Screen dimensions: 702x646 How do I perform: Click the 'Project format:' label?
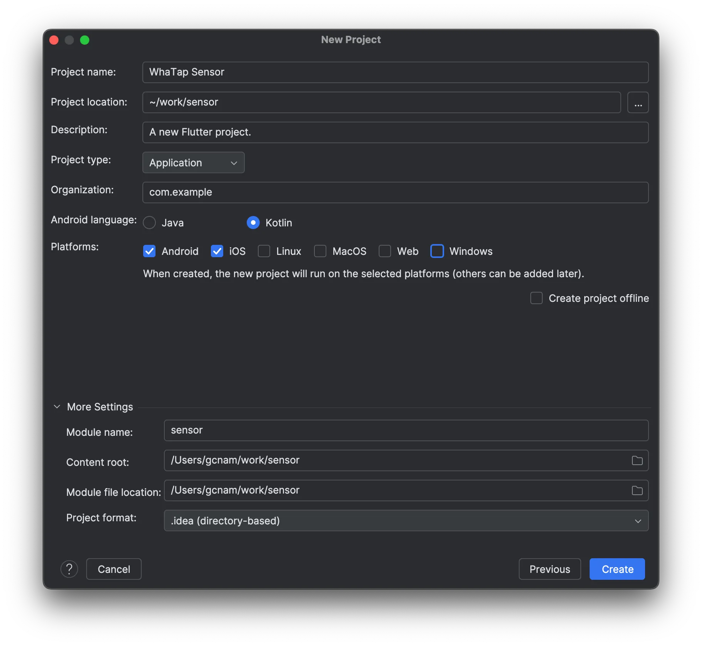tap(101, 518)
